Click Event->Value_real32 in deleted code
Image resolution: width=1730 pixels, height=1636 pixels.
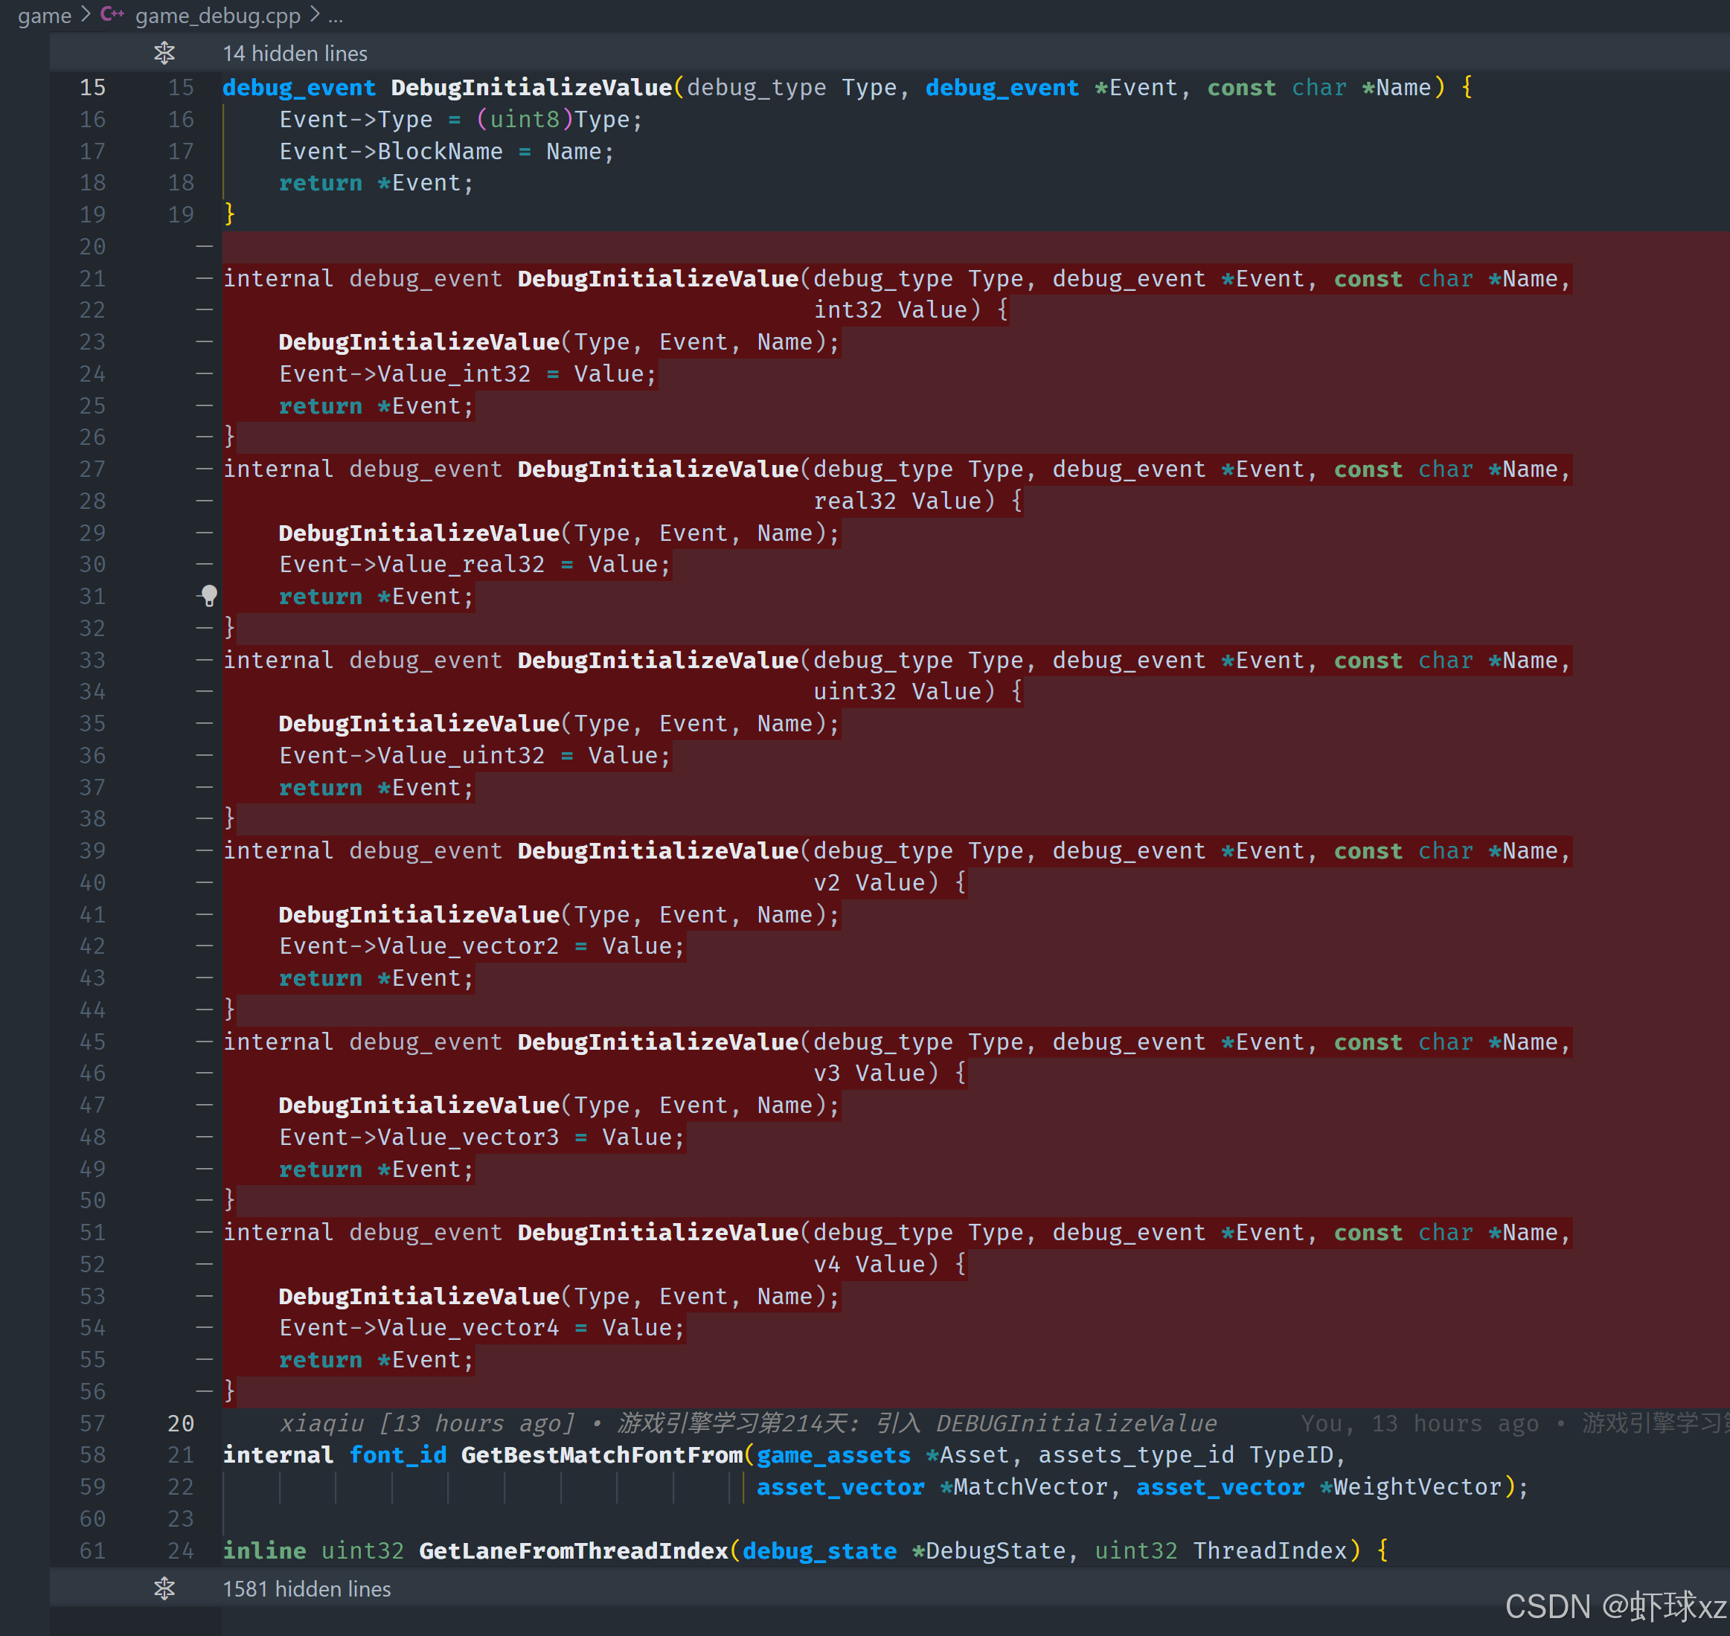point(411,564)
